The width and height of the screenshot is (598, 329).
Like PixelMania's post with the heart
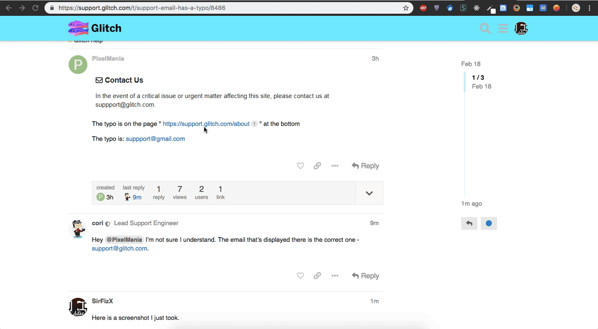click(x=300, y=166)
